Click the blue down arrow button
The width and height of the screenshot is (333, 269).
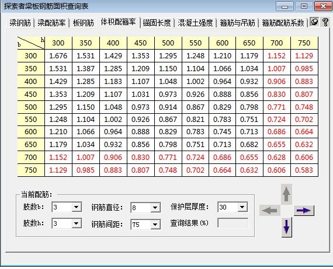click(286, 227)
